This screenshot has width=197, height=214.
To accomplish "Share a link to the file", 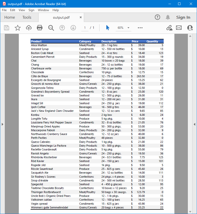I will [169, 28].
